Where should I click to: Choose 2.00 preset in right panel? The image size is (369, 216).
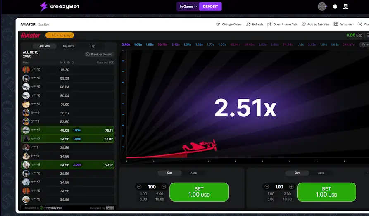pos(287,194)
